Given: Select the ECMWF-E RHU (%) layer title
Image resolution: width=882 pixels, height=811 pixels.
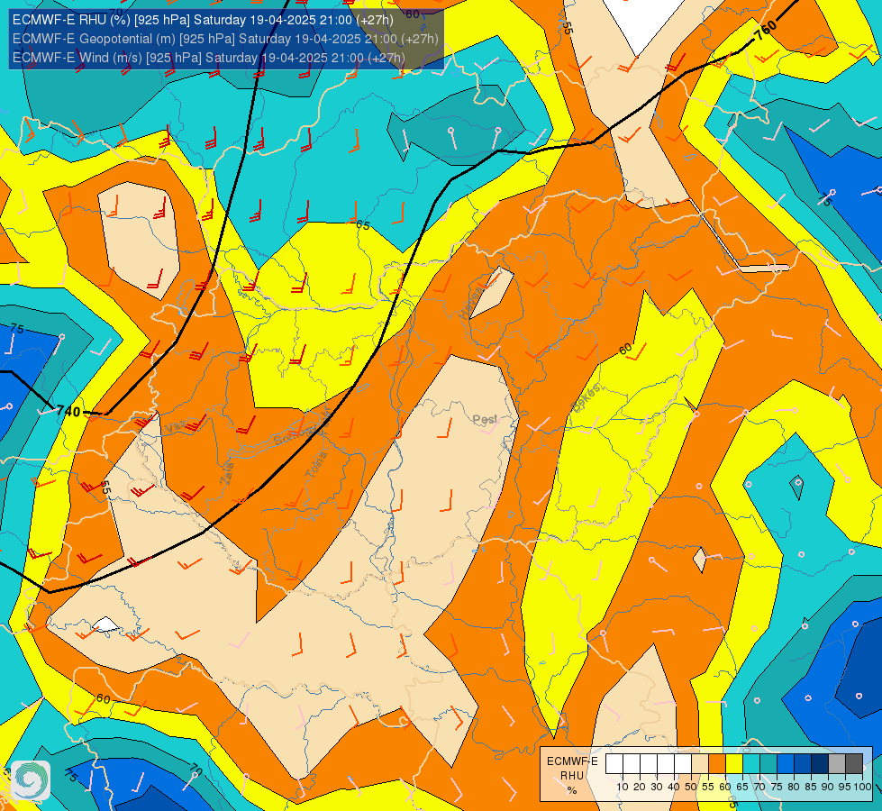Looking at the screenshot, I should tap(203, 20).
